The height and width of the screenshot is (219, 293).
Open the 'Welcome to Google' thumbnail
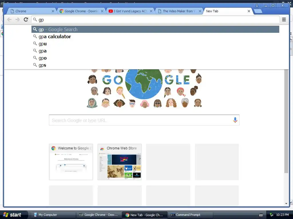(71, 162)
